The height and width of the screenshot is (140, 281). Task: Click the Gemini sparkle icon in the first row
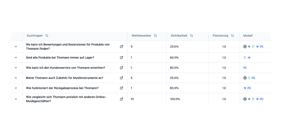(x=249, y=46)
